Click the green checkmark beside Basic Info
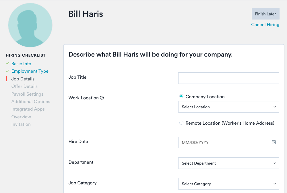Image resolution: width=287 pixels, height=193 pixels. [x=7, y=63]
